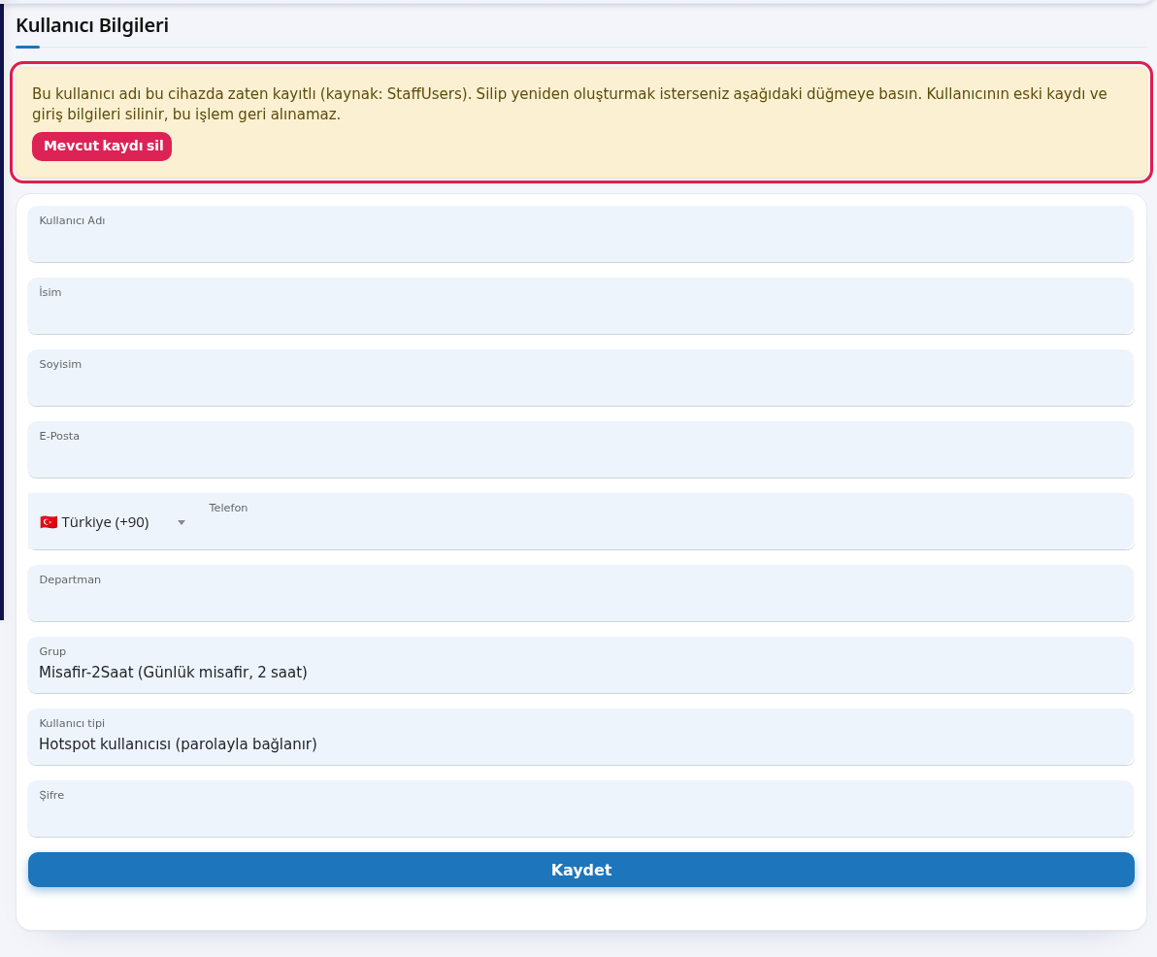Click the Telefon number field
Viewport: 1157px width, 957px height.
[x=666, y=521]
